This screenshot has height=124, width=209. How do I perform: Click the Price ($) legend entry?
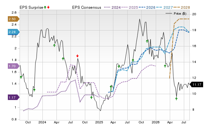[176, 14]
